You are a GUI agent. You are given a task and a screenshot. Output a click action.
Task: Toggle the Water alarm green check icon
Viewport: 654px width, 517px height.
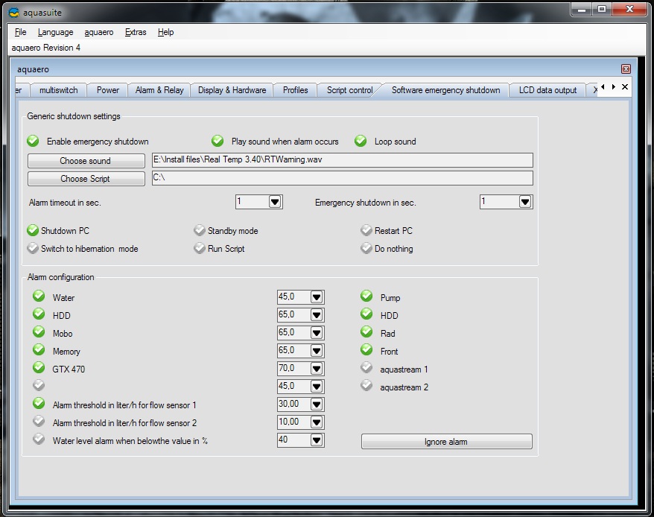pos(39,297)
